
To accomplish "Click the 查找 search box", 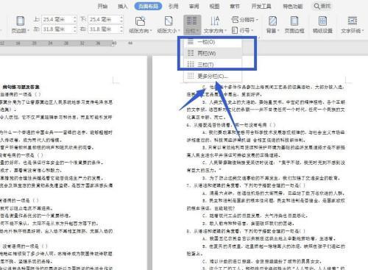I will [322, 6].
